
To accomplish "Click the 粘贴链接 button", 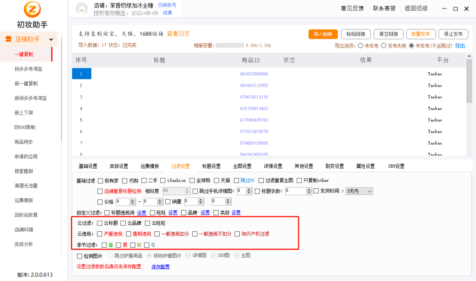I will 356,34.
